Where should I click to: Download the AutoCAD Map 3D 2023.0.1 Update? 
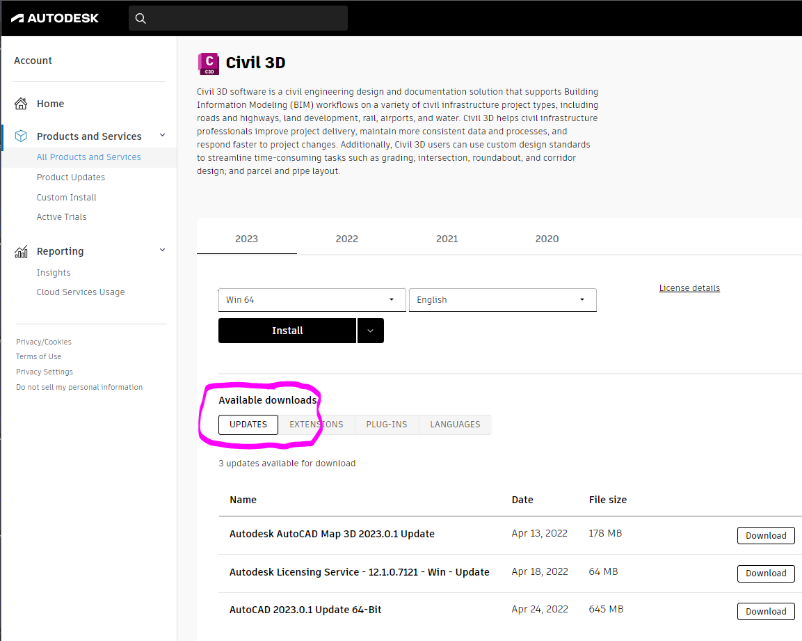point(765,535)
